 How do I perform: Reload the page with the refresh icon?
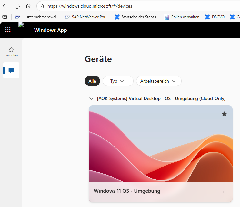tap(17, 6)
